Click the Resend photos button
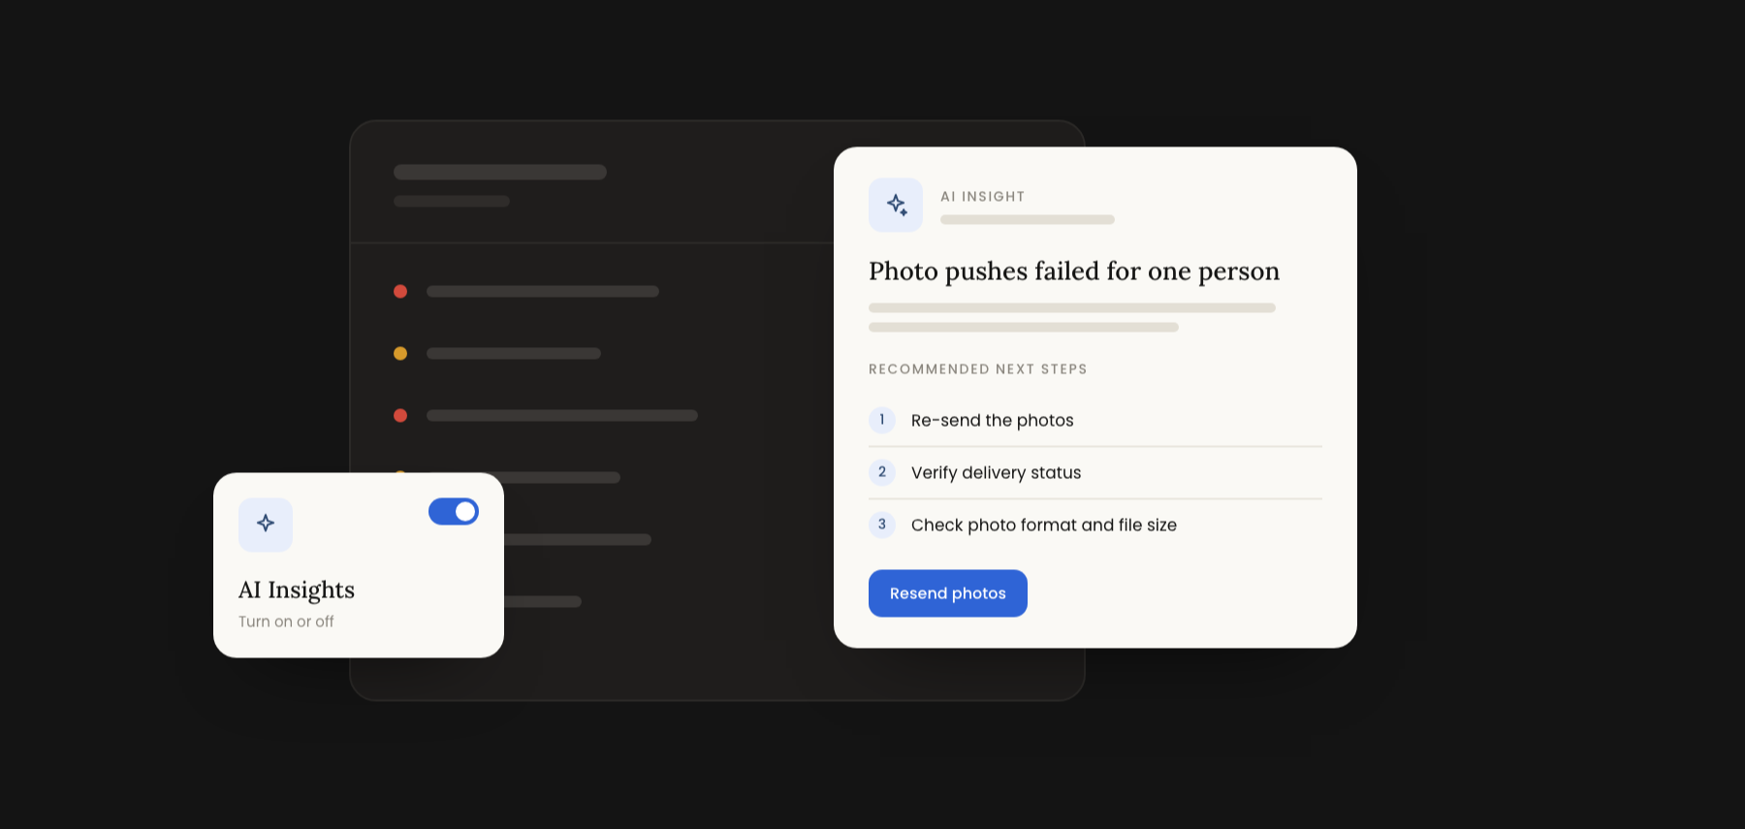The width and height of the screenshot is (1745, 829). [948, 593]
